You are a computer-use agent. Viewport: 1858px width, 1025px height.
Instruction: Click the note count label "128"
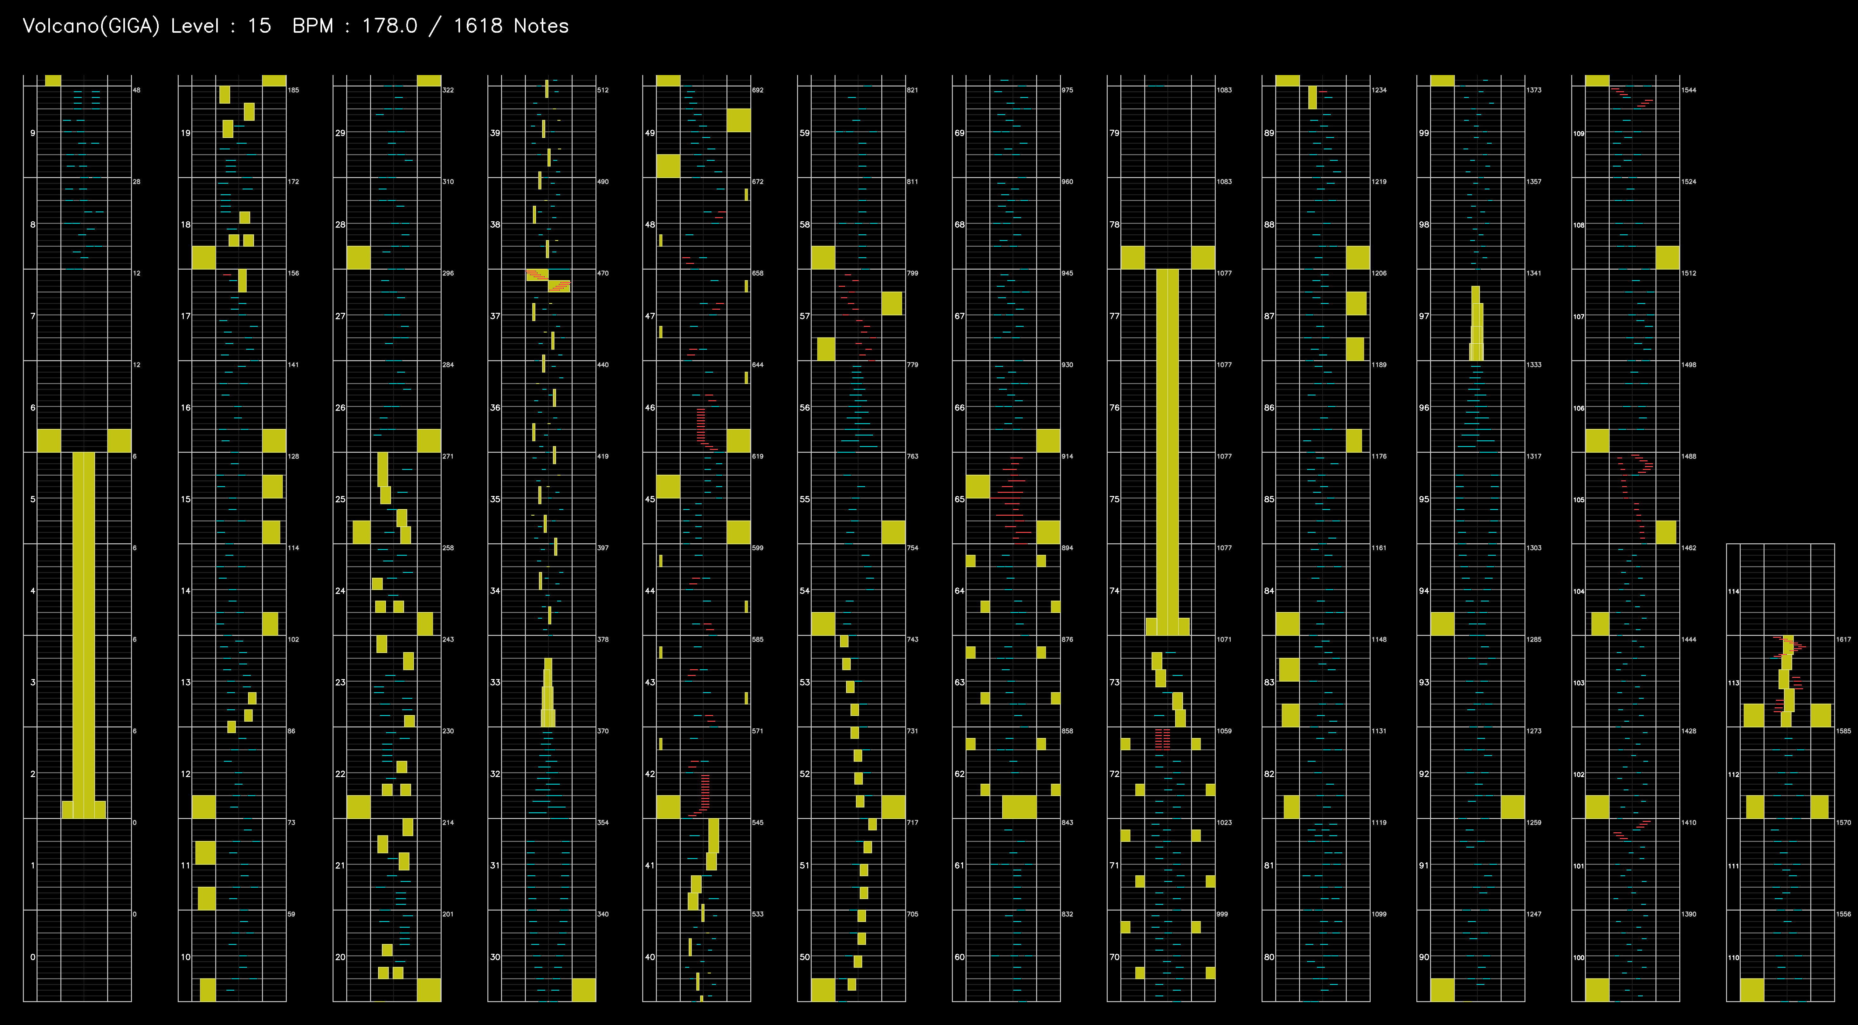coord(293,457)
